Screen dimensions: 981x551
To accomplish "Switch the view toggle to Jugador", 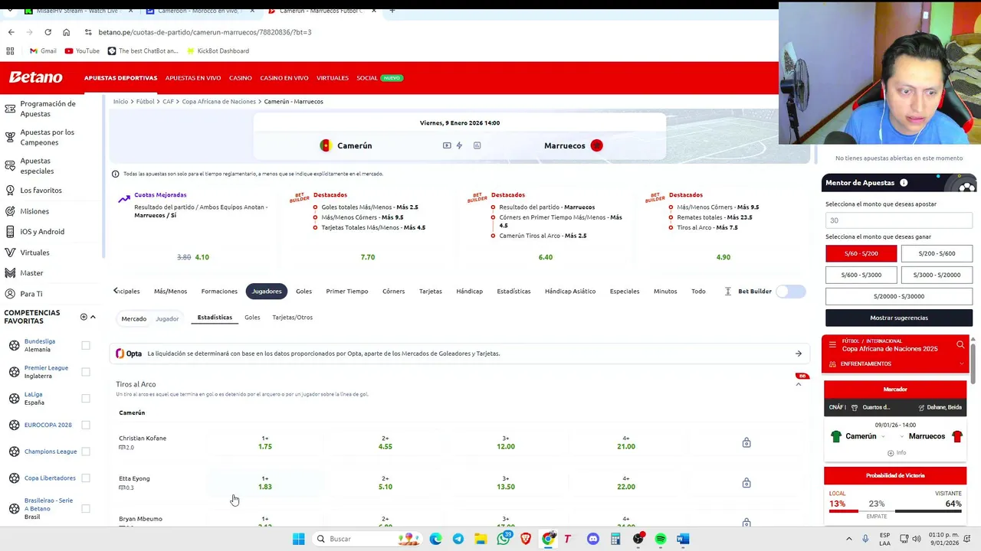I will click(x=167, y=318).
